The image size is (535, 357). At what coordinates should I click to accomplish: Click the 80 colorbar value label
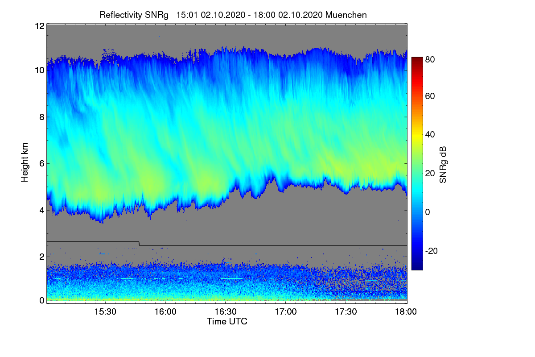tap(430, 58)
